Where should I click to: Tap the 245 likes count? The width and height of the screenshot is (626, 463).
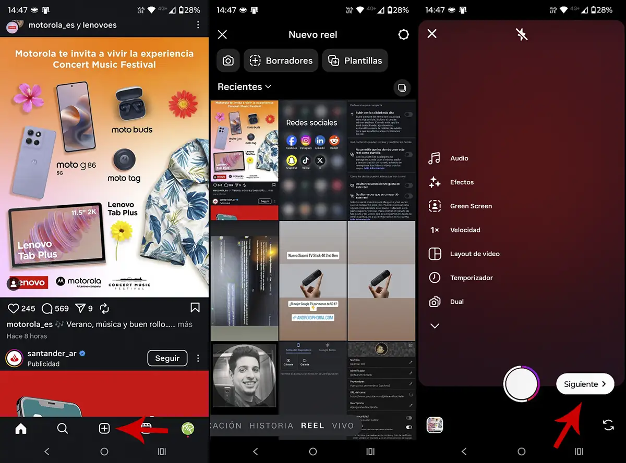[x=28, y=308]
